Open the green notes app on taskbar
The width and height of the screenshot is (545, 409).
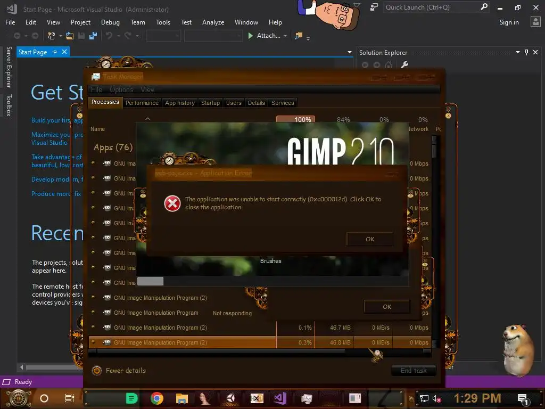point(132,398)
